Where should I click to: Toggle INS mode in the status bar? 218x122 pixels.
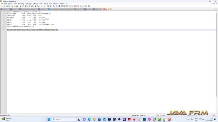[x=214, y=115]
